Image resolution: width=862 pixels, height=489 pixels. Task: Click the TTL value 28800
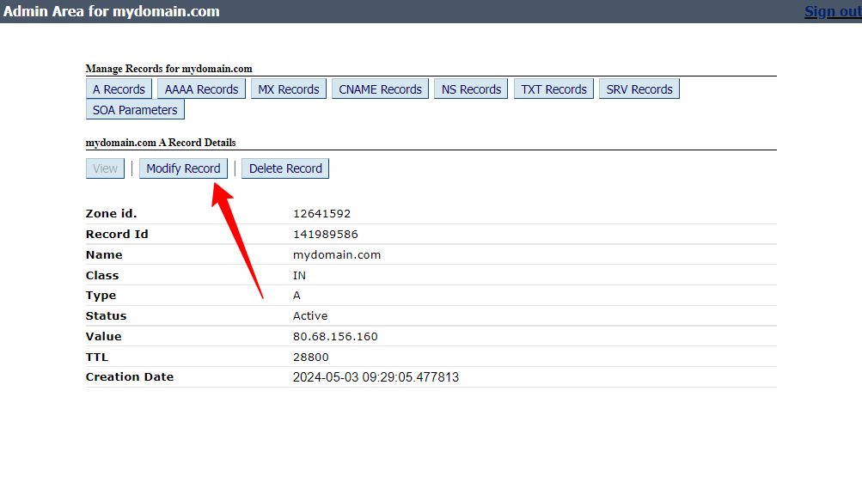point(310,357)
